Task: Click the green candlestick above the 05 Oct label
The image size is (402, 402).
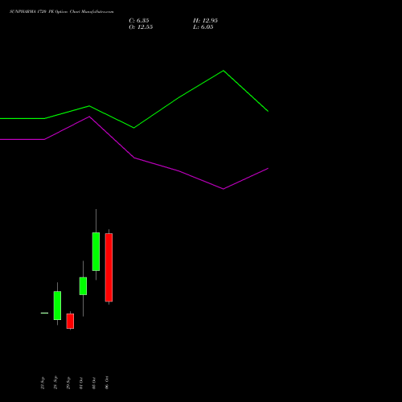Action: [x=96, y=252]
